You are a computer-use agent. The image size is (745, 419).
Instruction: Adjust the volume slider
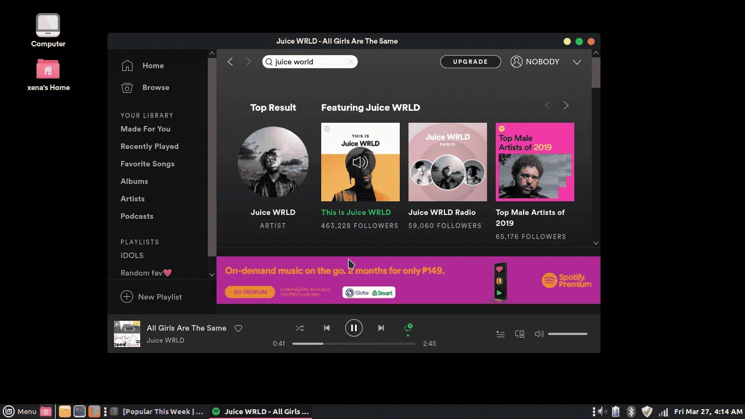tap(568, 334)
